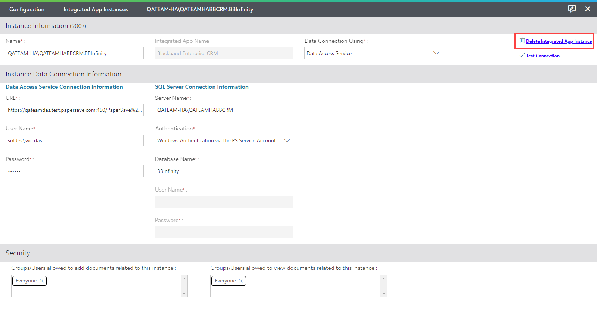
Task: Open the Authentication dropdown
Action: pyautogui.click(x=287, y=140)
